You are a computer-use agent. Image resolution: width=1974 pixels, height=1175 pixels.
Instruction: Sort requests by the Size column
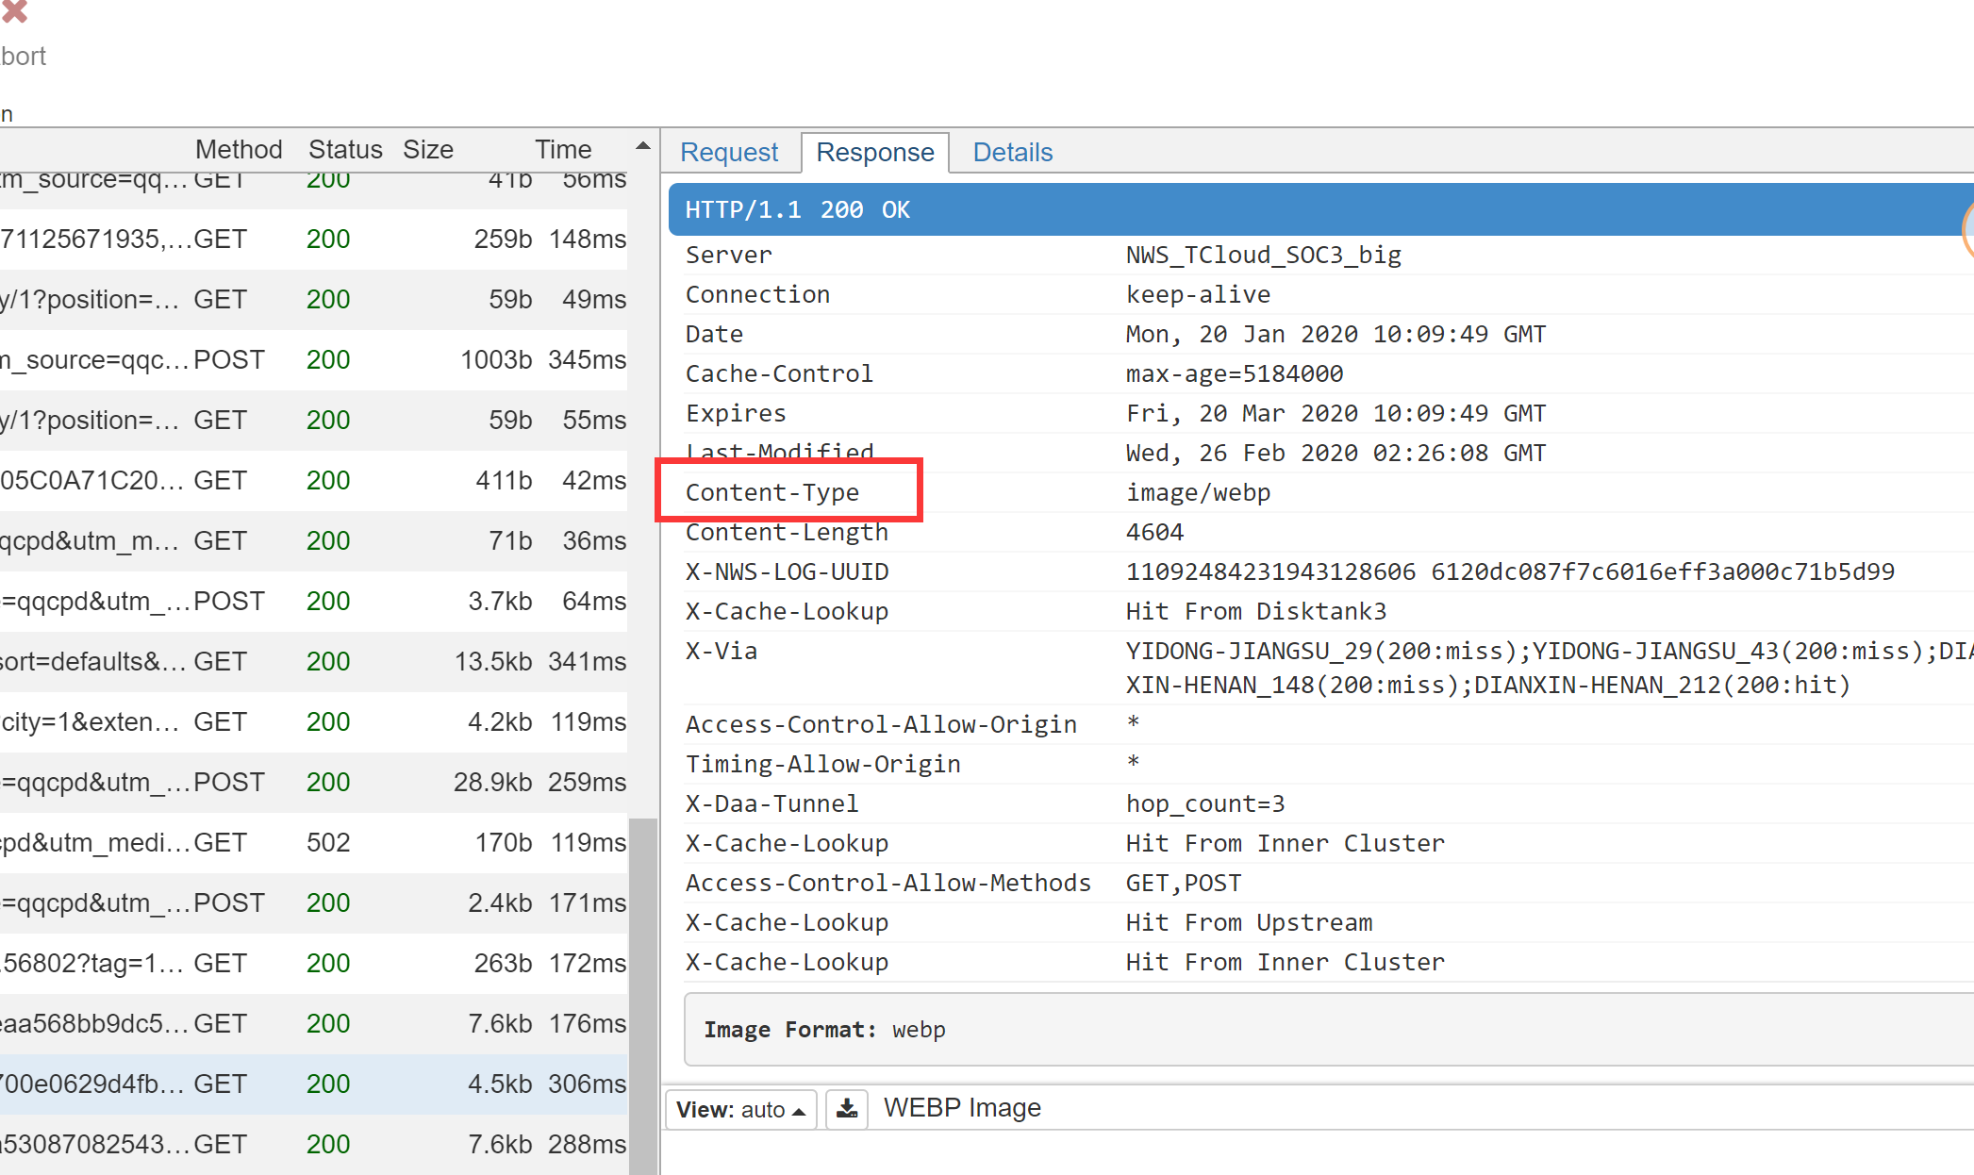coord(427,148)
